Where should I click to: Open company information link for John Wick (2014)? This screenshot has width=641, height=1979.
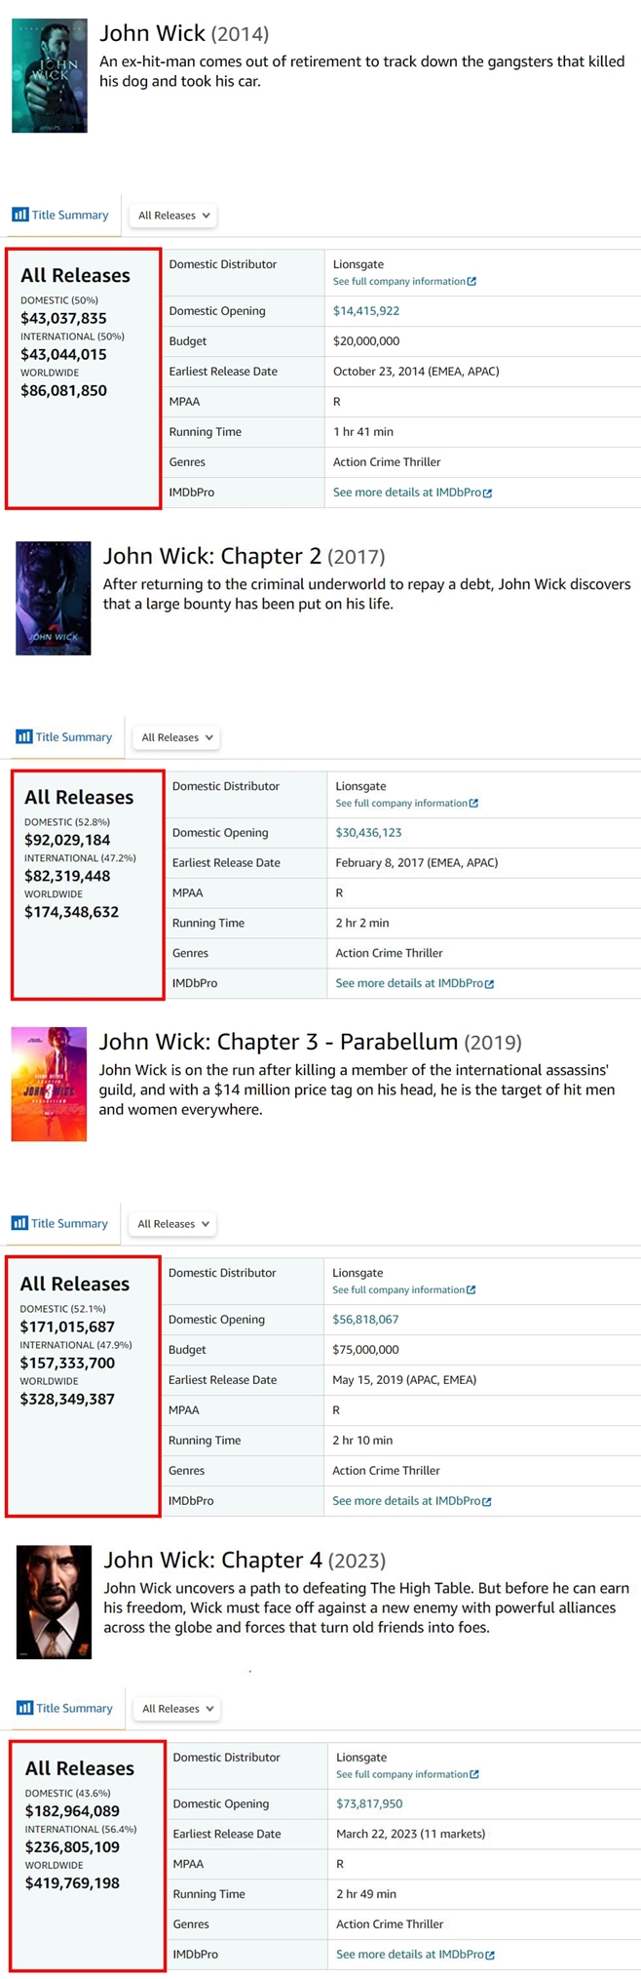coord(404,281)
